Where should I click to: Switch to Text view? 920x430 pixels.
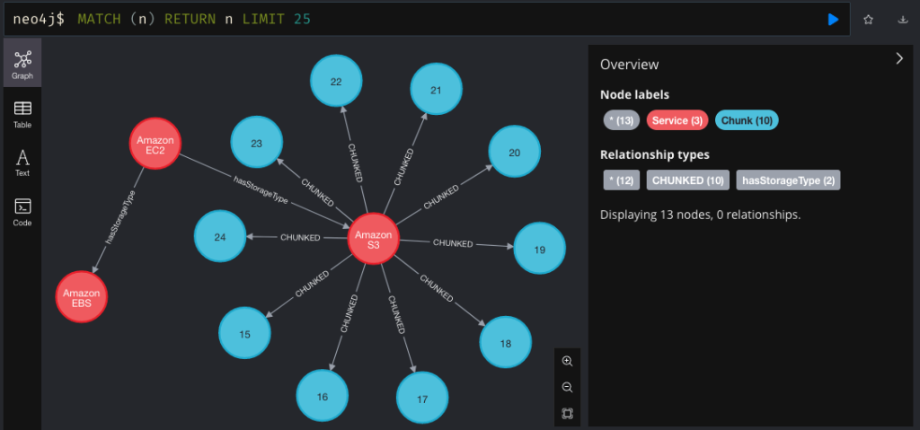pyautogui.click(x=22, y=163)
